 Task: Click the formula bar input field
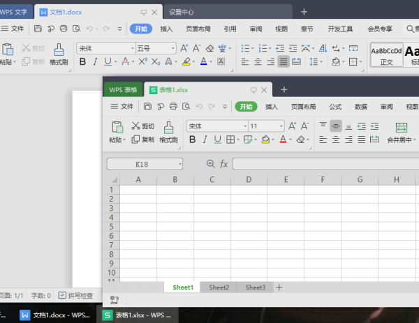point(325,164)
